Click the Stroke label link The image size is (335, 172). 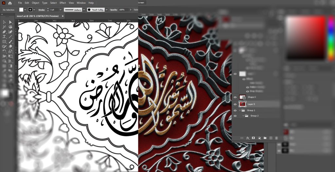coord(41,10)
